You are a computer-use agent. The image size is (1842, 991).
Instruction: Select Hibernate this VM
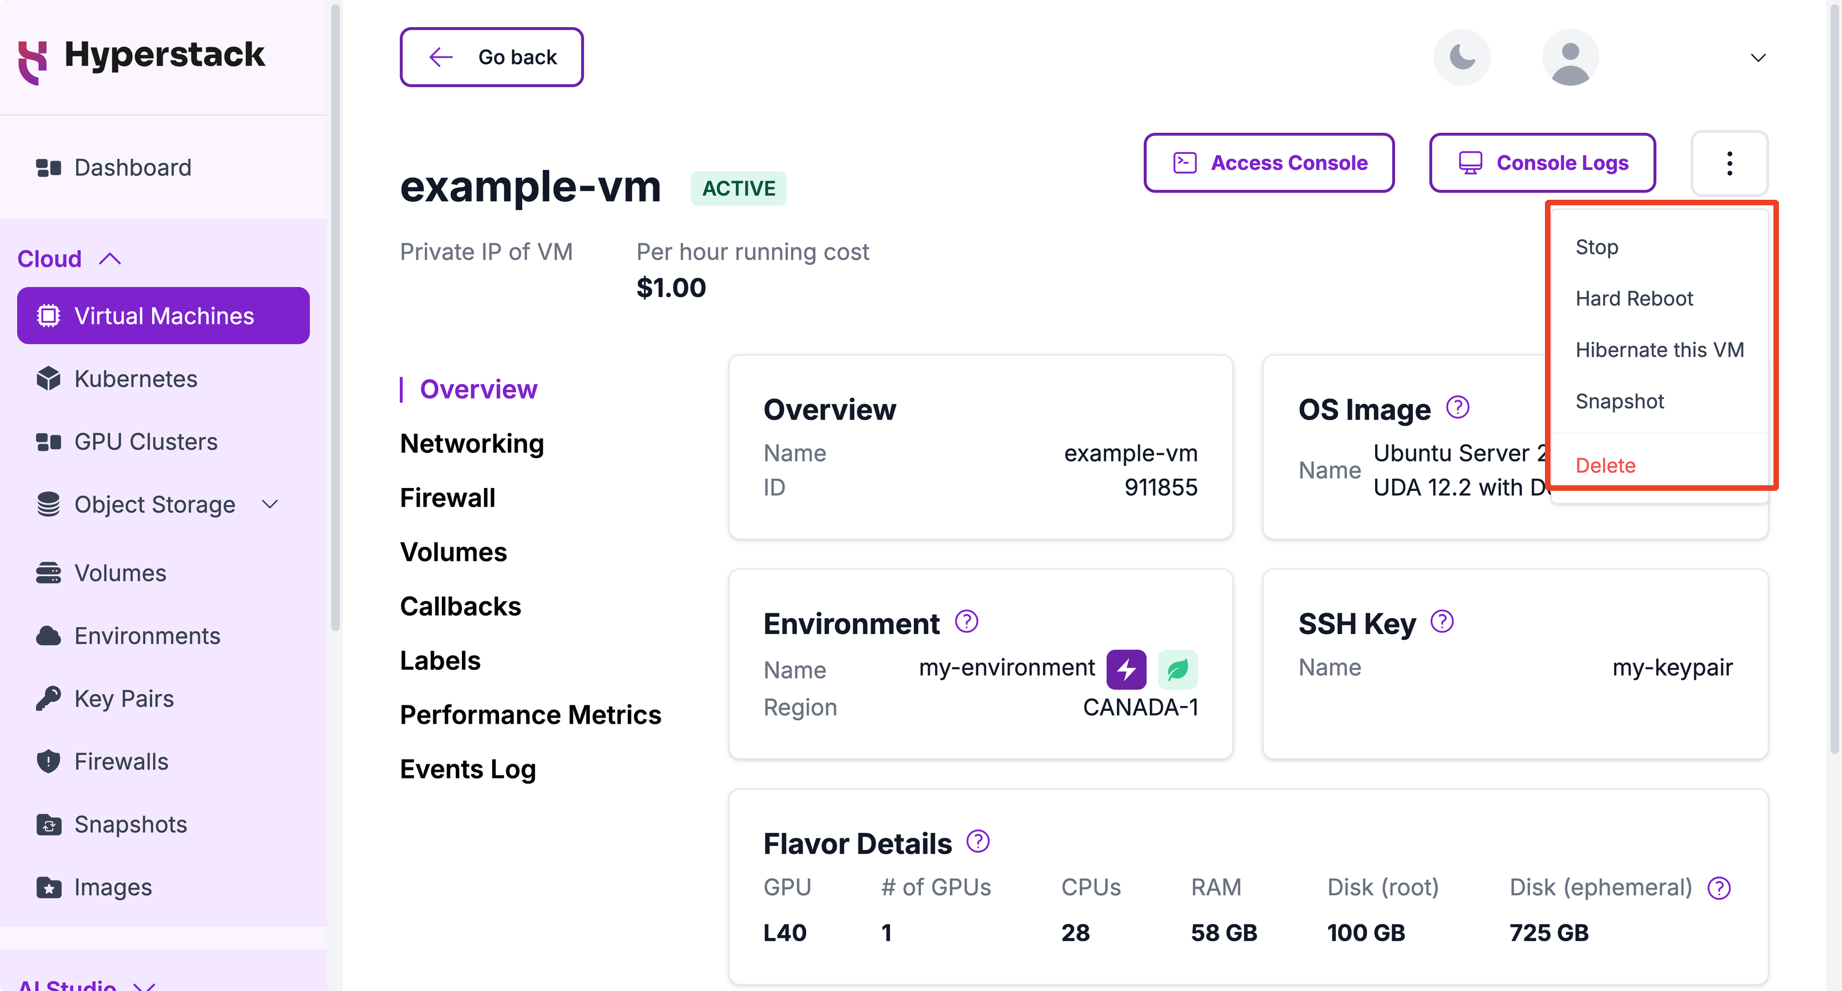pos(1659,350)
